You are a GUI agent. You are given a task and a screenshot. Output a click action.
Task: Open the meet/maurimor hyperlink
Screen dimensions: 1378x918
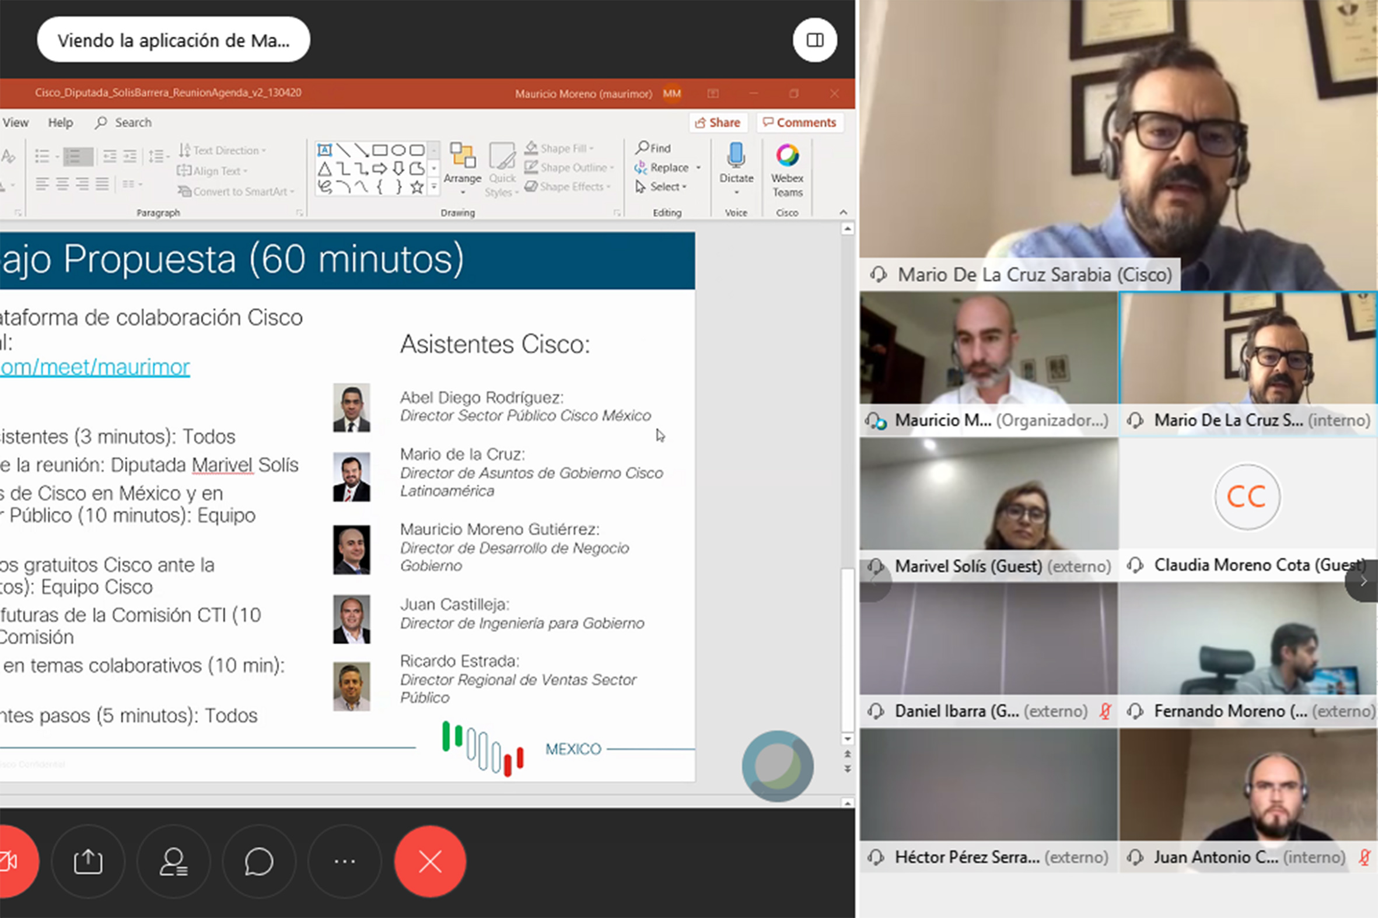tap(95, 367)
